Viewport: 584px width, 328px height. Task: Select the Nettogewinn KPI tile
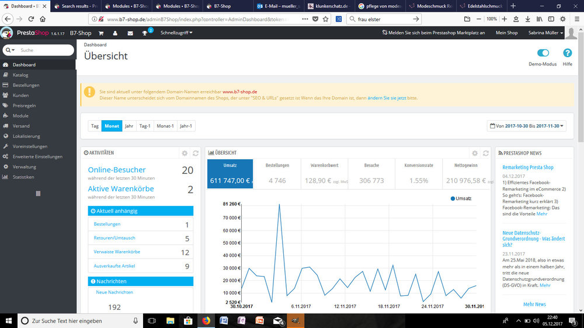coord(466,174)
